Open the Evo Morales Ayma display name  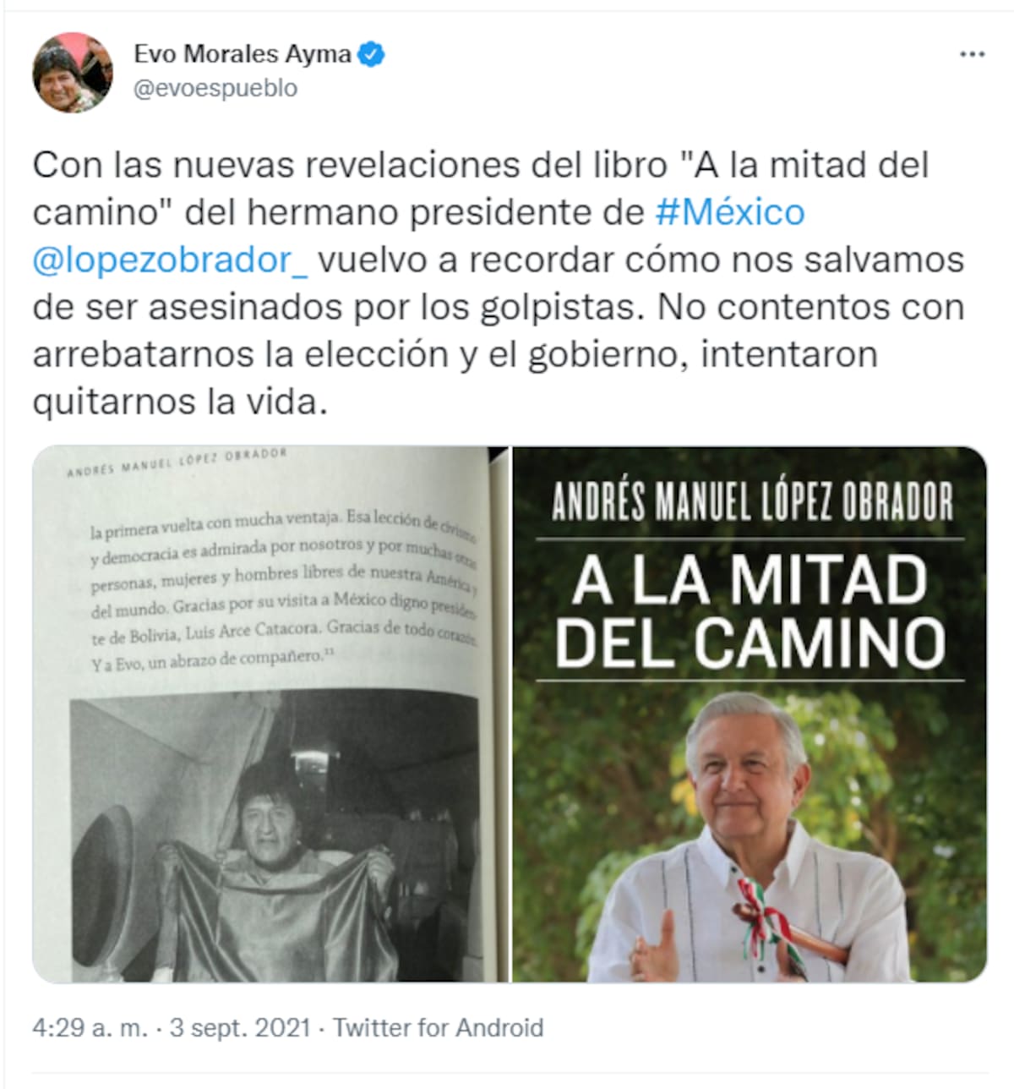coord(243,54)
